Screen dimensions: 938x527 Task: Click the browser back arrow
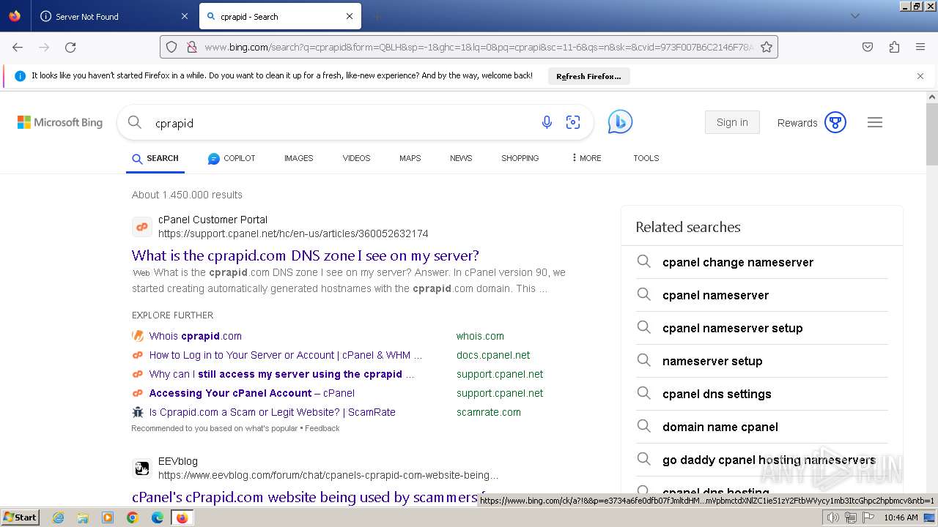18,47
